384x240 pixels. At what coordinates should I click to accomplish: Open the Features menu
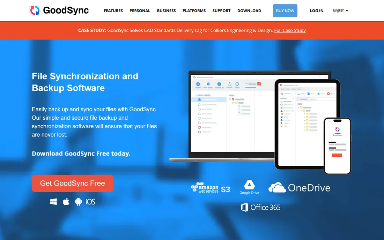[x=113, y=11]
